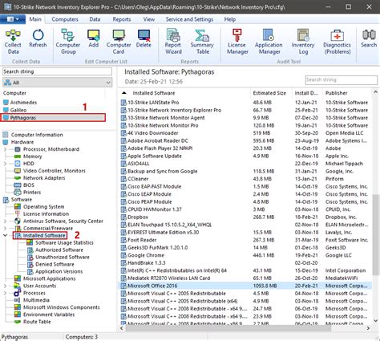The image size is (380, 341).
Task: Open the Summary Table report
Action: pos(202,42)
